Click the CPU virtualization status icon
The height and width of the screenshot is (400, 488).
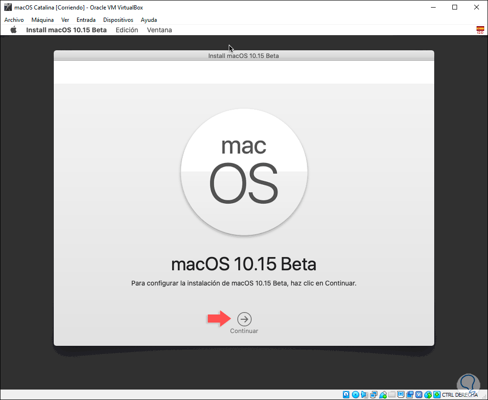[419, 395]
